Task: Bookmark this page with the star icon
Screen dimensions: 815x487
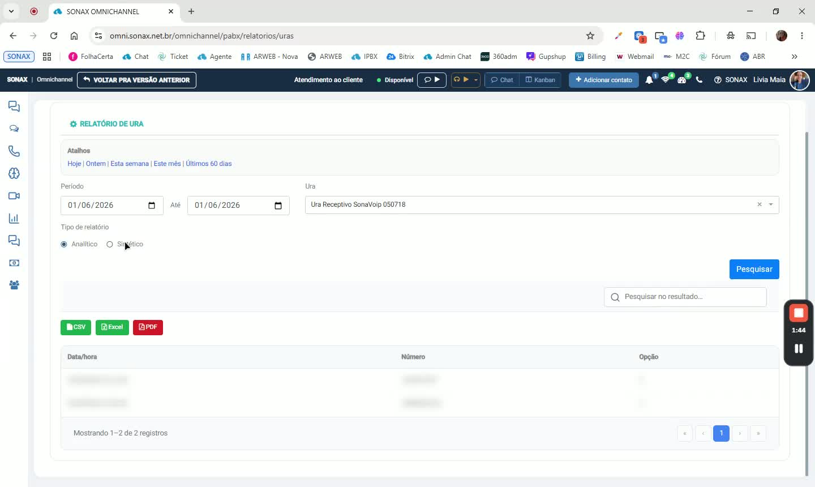Action: click(590, 36)
